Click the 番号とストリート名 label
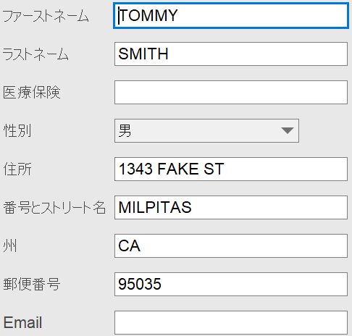Viewport: 352px width, 336px height. (54, 208)
